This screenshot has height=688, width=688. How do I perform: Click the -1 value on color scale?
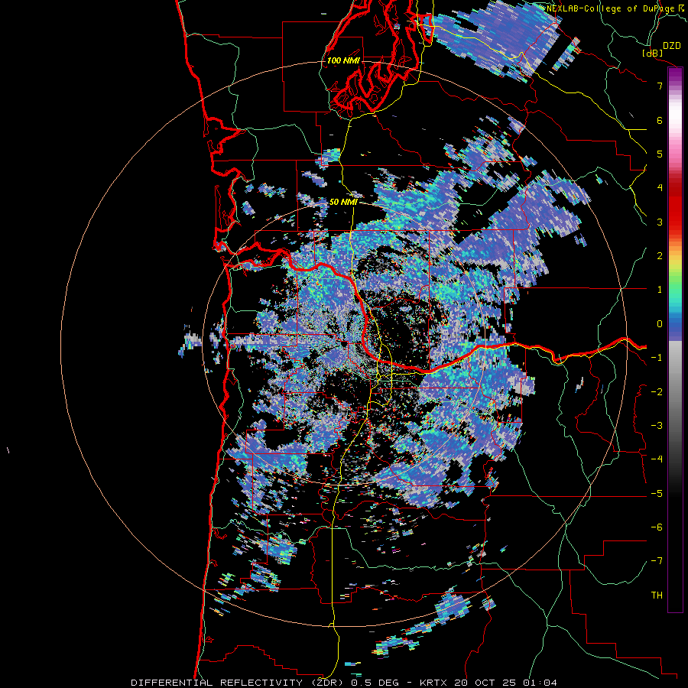[657, 358]
